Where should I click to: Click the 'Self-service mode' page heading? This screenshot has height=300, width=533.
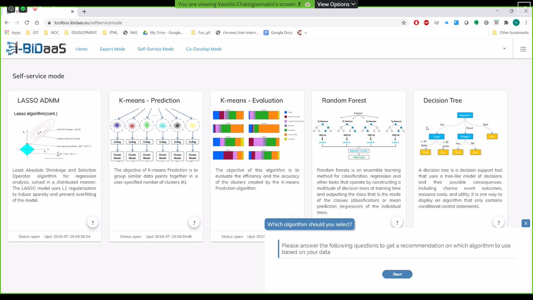(38, 76)
